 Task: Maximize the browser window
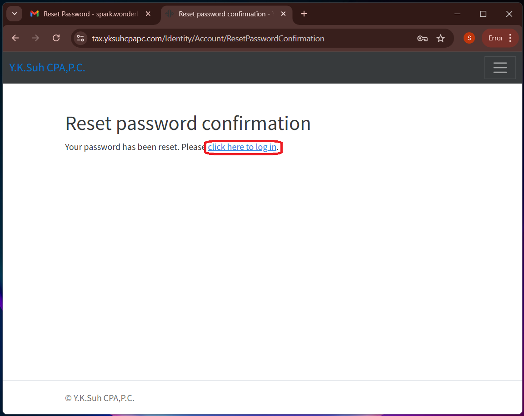[x=483, y=14]
